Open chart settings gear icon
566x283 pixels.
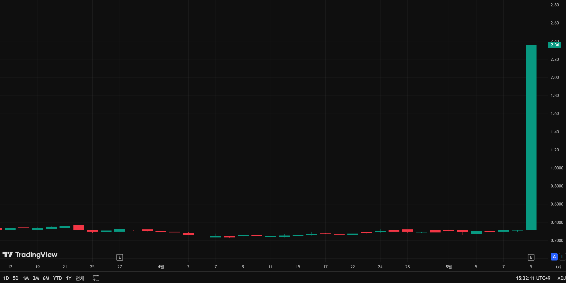[558, 267]
